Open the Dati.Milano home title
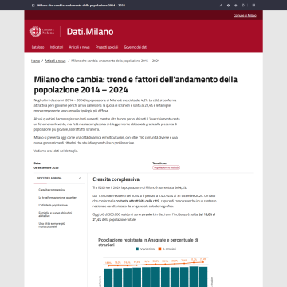Image resolution: width=287 pixels, height=287 pixels. 90,32
